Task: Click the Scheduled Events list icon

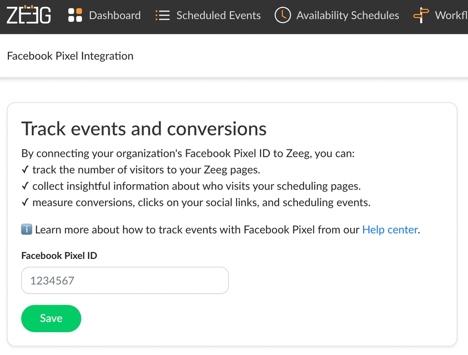Action: click(163, 16)
